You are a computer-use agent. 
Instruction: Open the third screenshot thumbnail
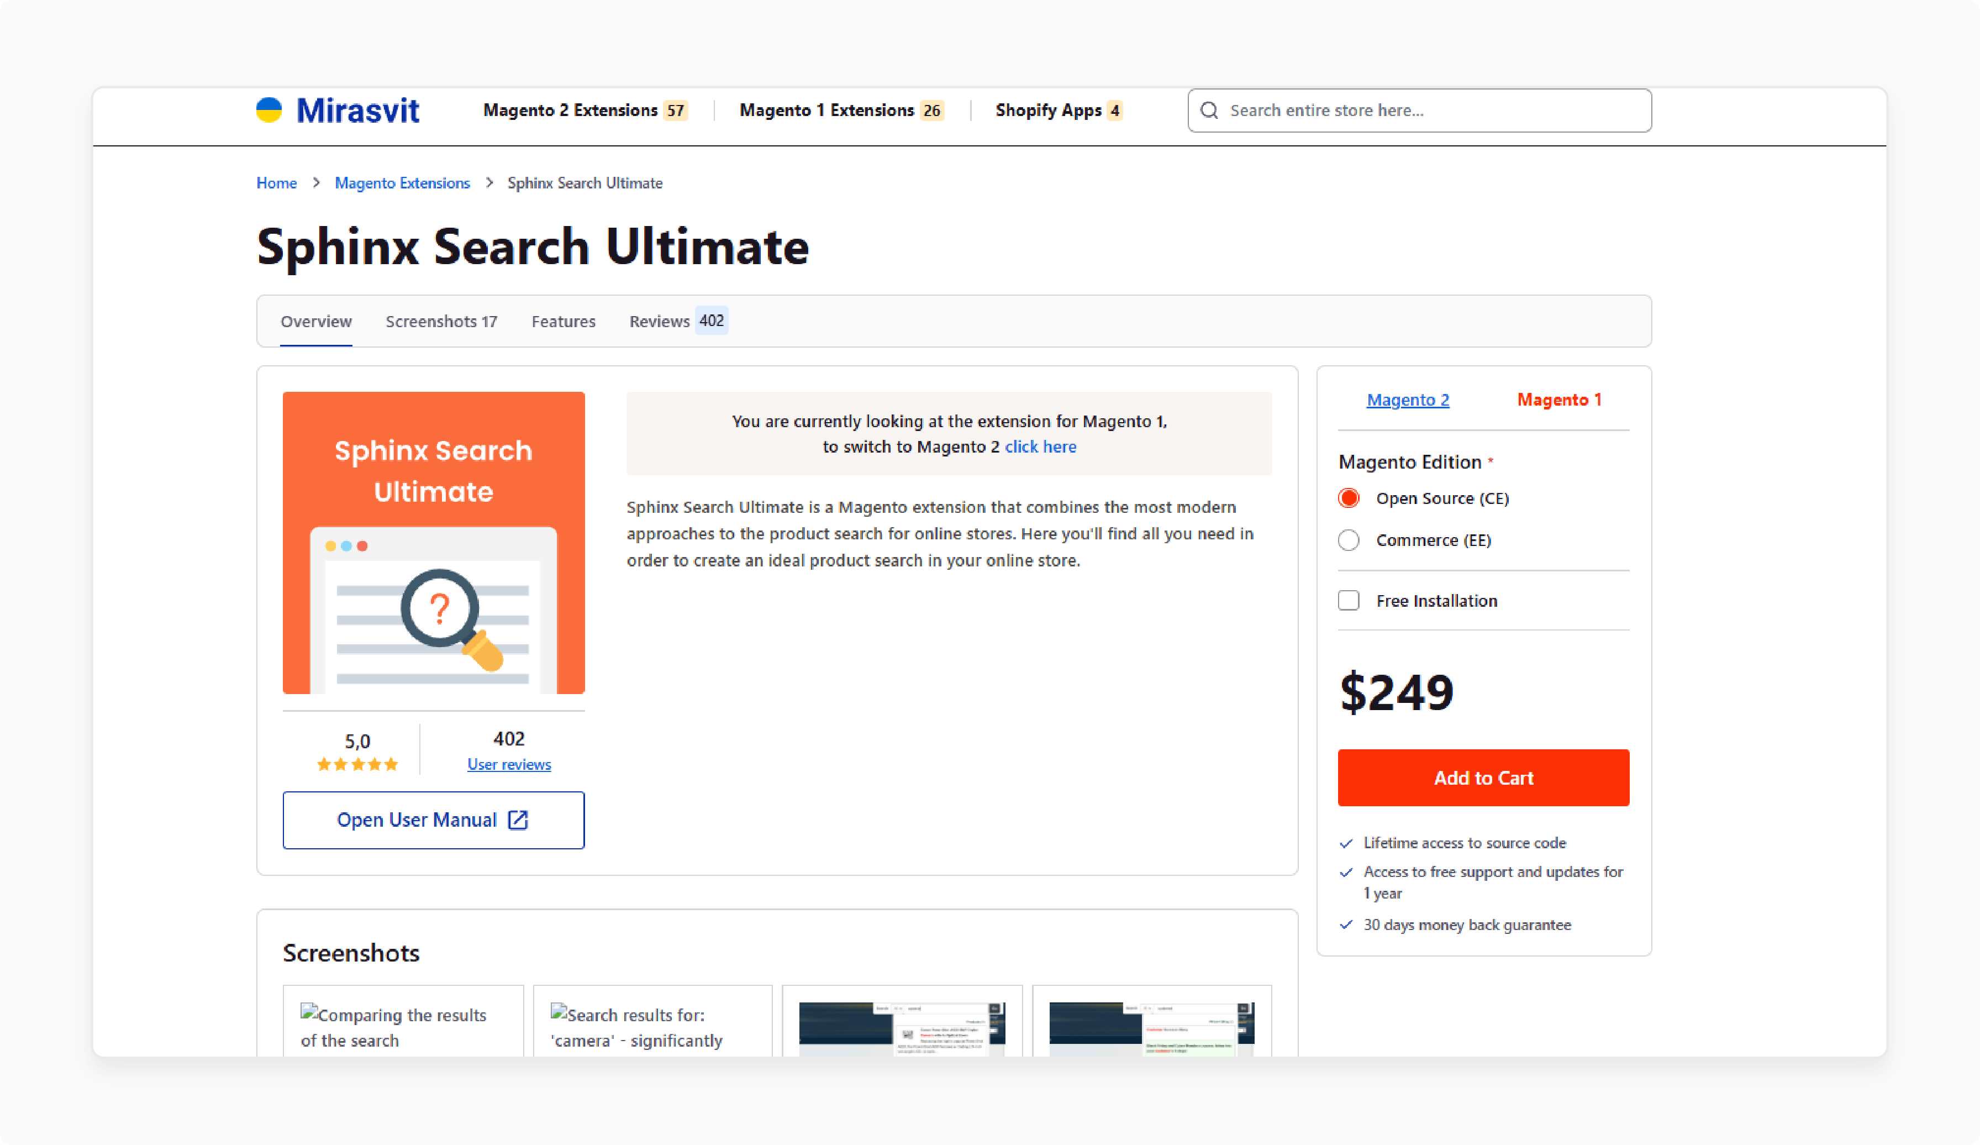tap(902, 1022)
